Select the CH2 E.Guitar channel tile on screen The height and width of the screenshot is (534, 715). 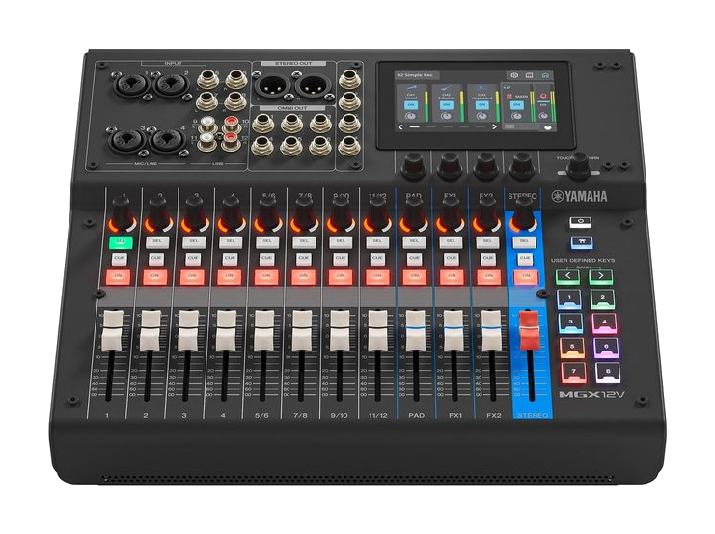(x=445, y=95)
